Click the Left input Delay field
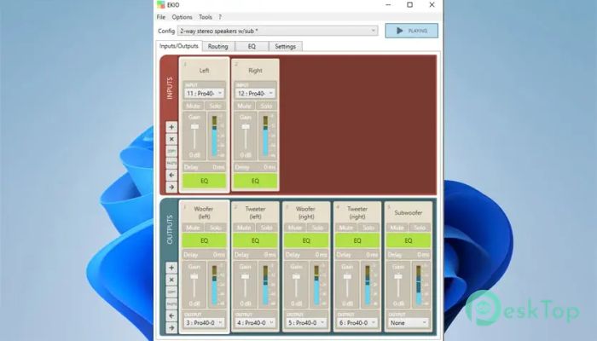 pyautogui.click(x=204, y=167)
